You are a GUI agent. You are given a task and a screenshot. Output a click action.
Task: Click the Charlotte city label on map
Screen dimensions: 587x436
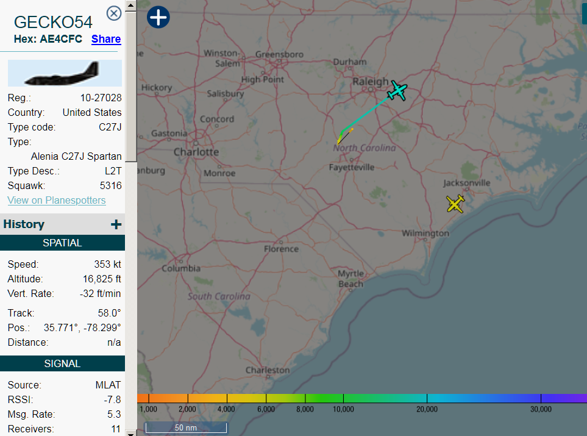click(196, 152)
